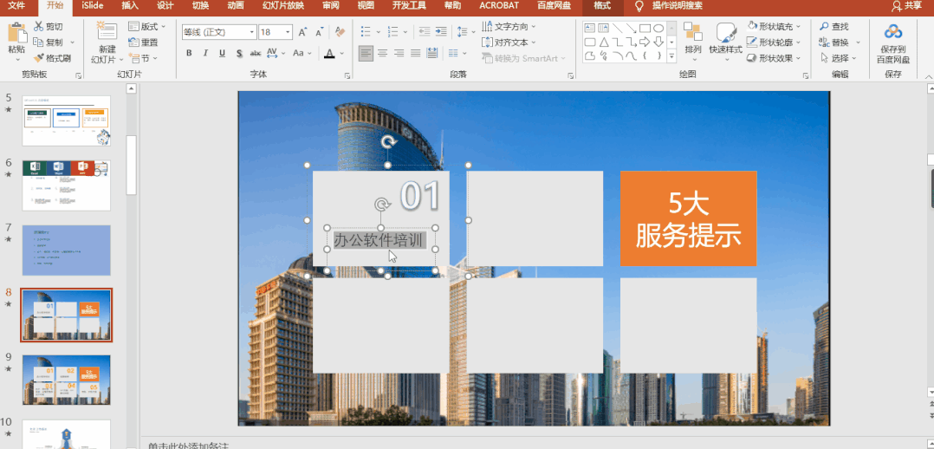Viewport: 934px width, 449px height.
Task: Toggle Underline formatting
Action: pyautogui.click(x=222, y=53)
